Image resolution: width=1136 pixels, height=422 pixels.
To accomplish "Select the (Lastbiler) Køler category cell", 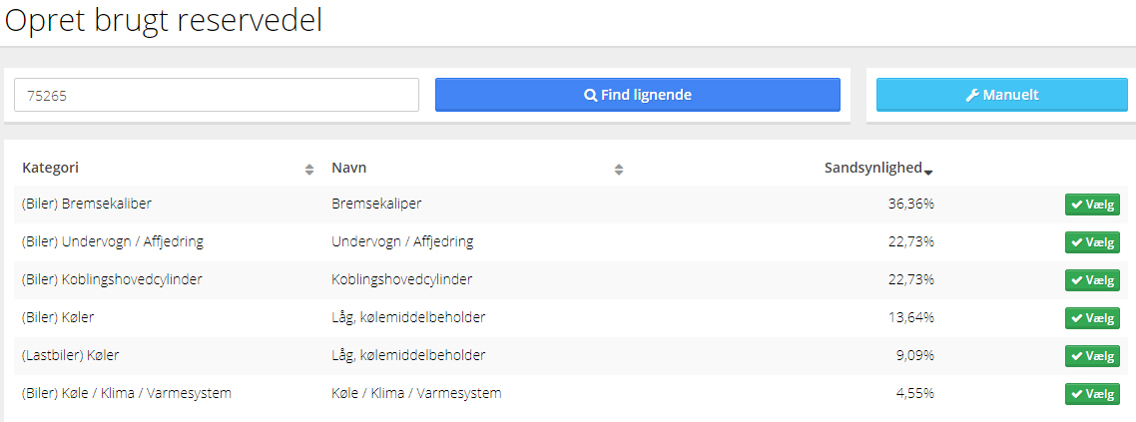I will click(70, 355).
